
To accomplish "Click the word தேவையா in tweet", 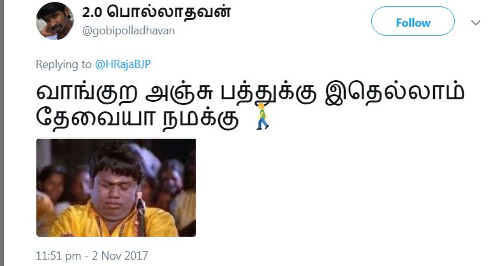I will (95, 119).
